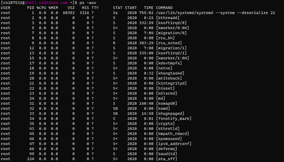
Task: Click the [kthreadd] process name
Action: 168,18
